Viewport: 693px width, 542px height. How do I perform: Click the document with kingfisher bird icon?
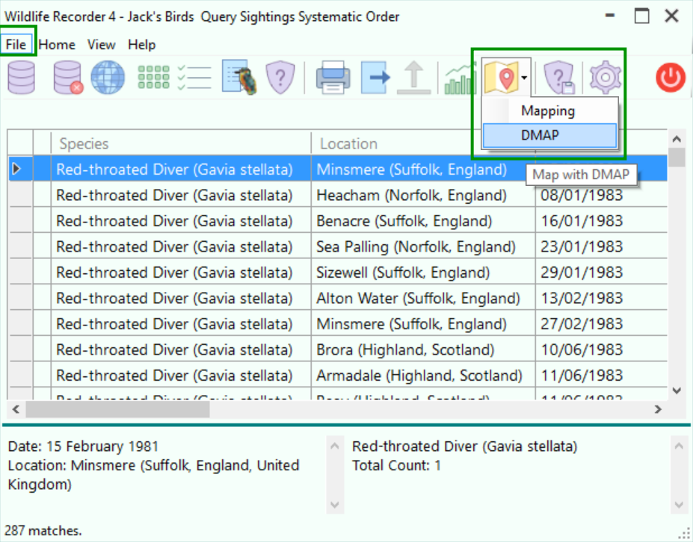(x=239, y=78)
